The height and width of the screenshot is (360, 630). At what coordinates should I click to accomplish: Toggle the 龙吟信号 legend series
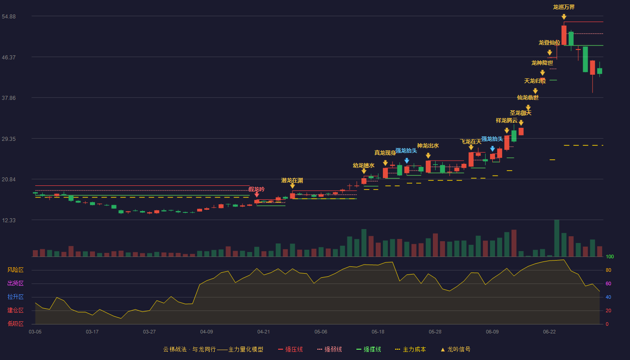(455, 349)
